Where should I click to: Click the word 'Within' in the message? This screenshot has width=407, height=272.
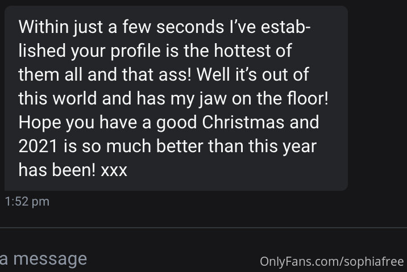pos(44,27)
